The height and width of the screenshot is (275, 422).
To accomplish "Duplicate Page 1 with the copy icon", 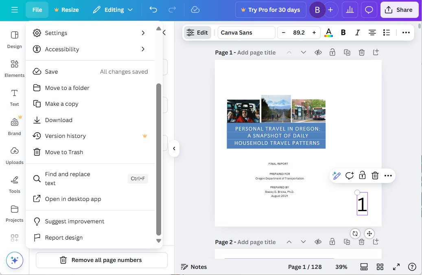I will click(347, 52).
